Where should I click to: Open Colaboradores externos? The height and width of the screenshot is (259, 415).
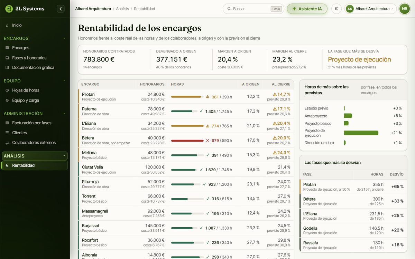click(35, 143)
